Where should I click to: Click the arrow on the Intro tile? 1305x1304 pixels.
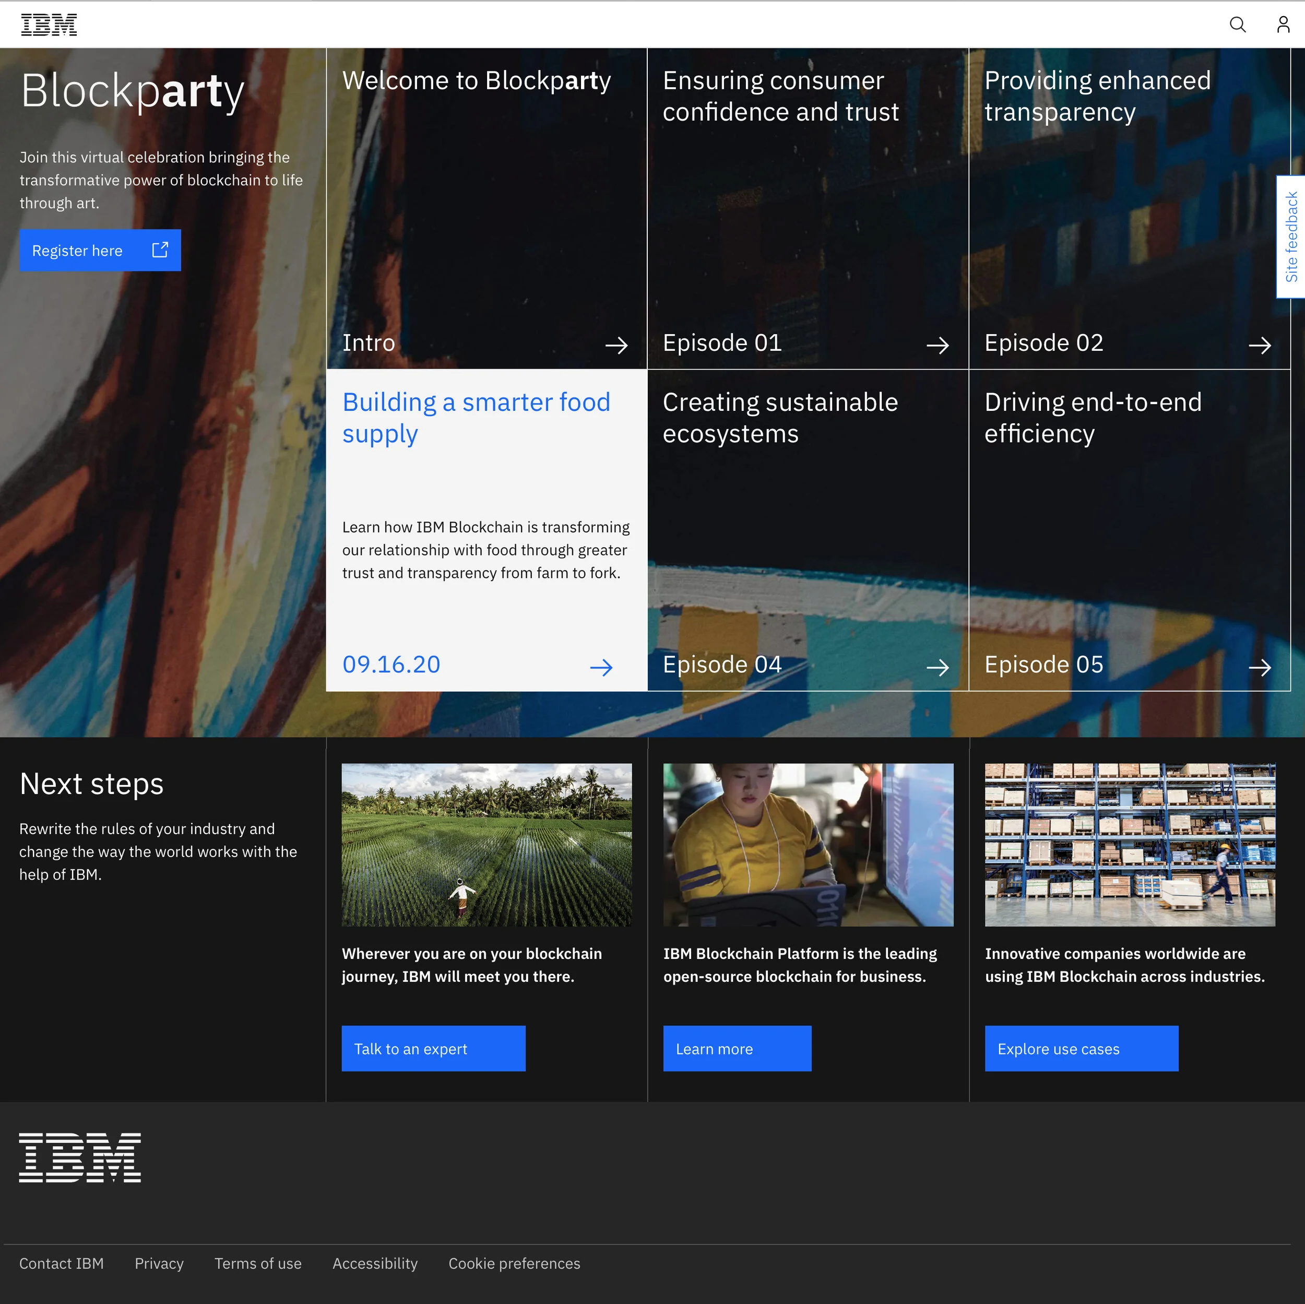[616, 345]
